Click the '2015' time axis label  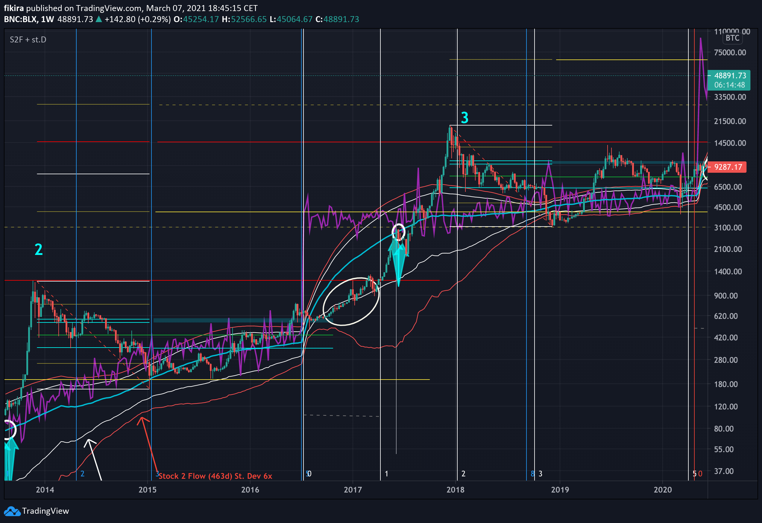(x=148, y=490)
